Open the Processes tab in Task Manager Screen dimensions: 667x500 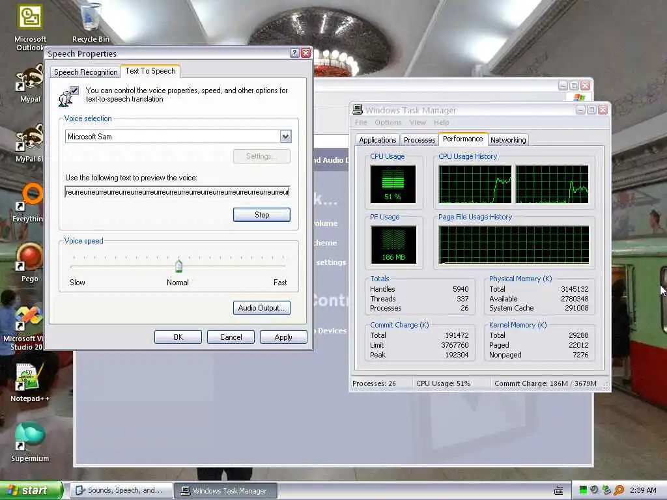419,140
